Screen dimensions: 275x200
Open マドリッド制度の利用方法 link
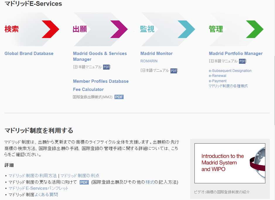tap(33, 176)
